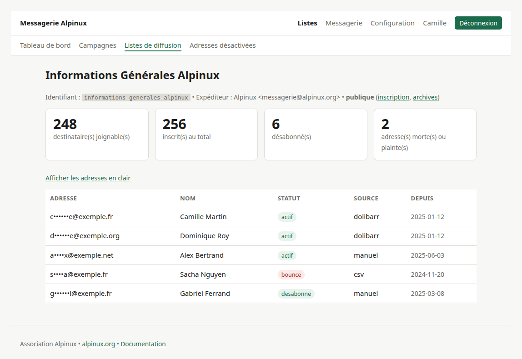Open the Adresses désactivées tab
The height and width of the screenshot is (359, 522).
coord(222,45)
